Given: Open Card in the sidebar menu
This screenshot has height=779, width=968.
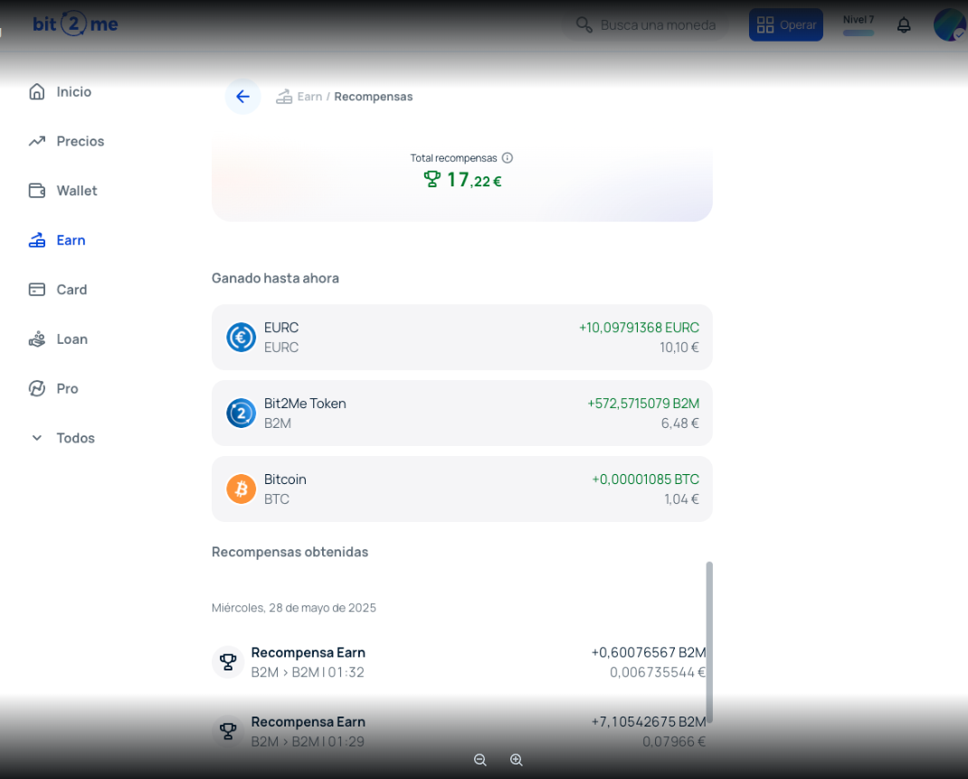Looking at the screenshot, I should coord(71,290).
